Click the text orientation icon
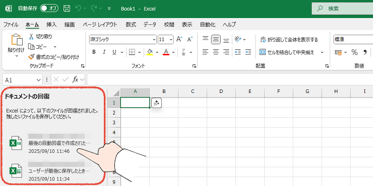 (x=238, y=39)
